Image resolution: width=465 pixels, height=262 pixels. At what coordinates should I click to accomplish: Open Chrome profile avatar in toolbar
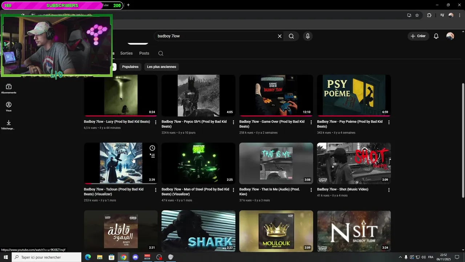point(451,15)
